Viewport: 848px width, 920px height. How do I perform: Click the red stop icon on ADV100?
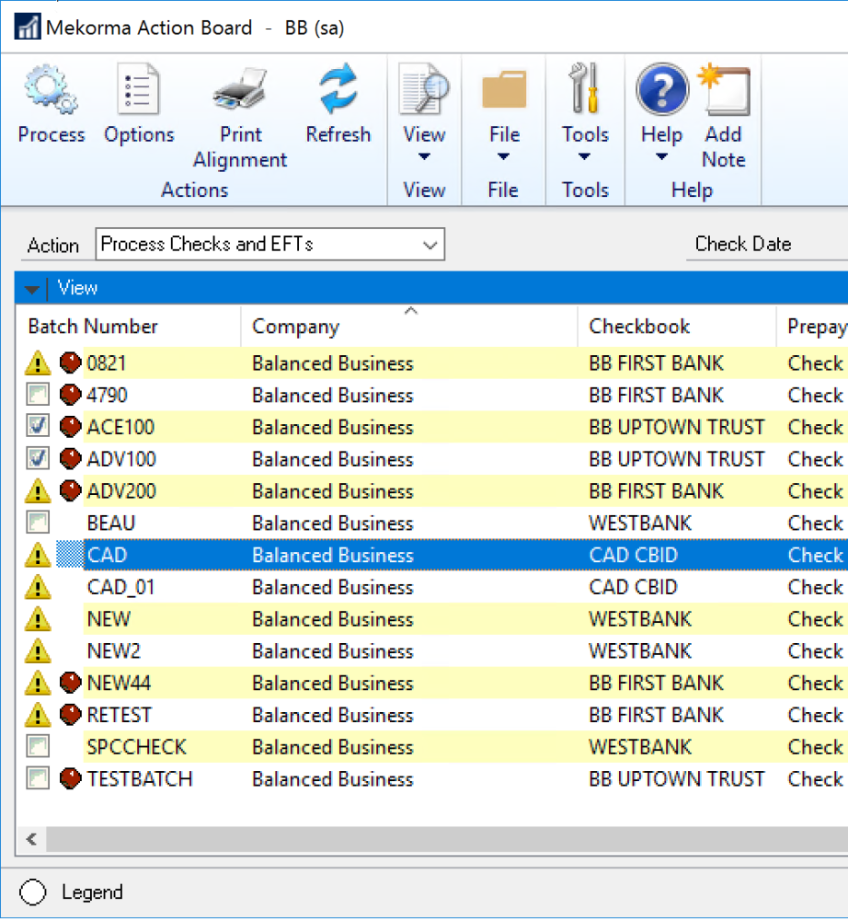(x=71, y=459)
